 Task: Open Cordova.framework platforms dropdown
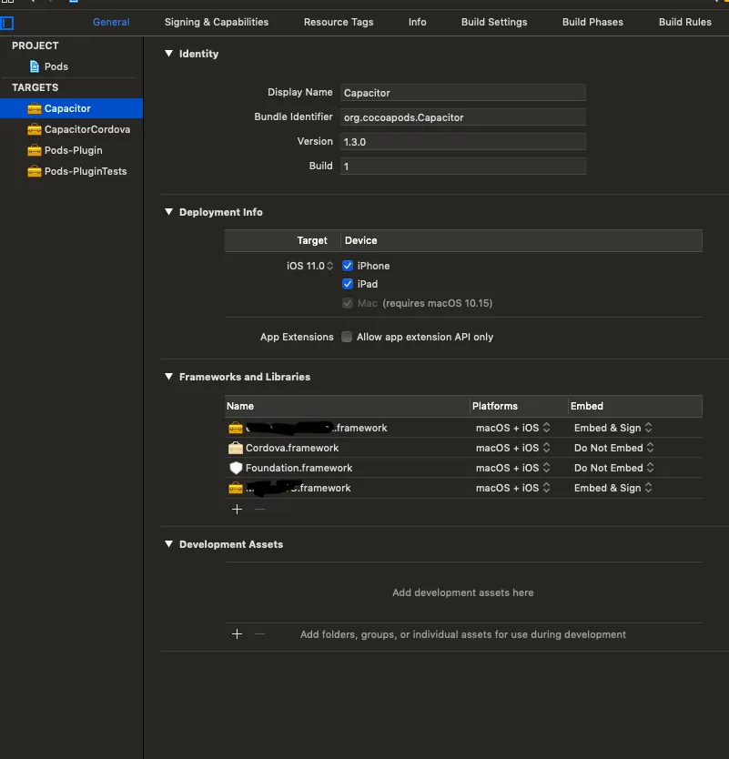[x=513, y=448]
